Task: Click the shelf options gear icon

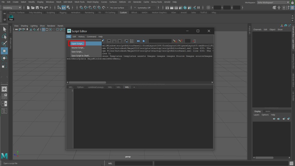Action: pyautogui.click(x=4, y=19)
